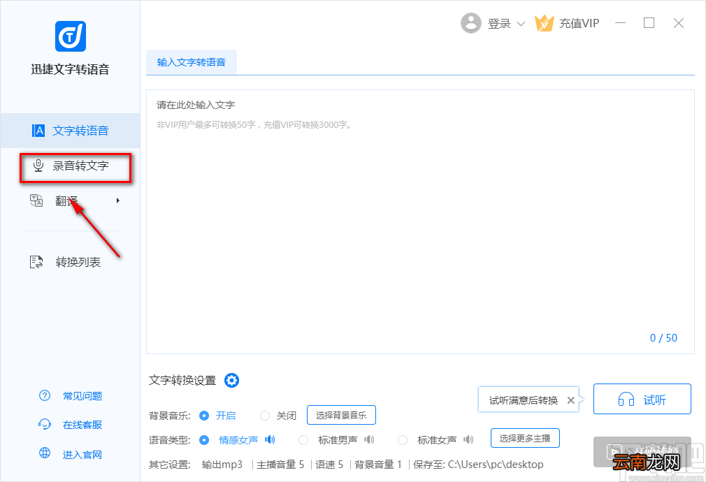
Task: Click the 试听 preview button
Action: tap(642, 399)
